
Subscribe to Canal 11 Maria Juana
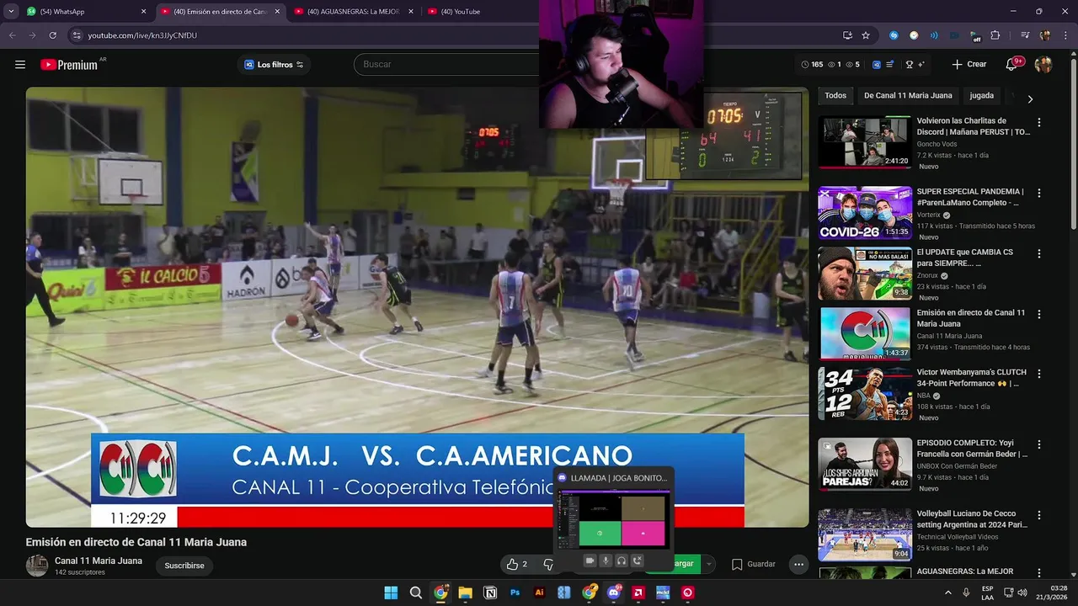[x=184, y=566]
